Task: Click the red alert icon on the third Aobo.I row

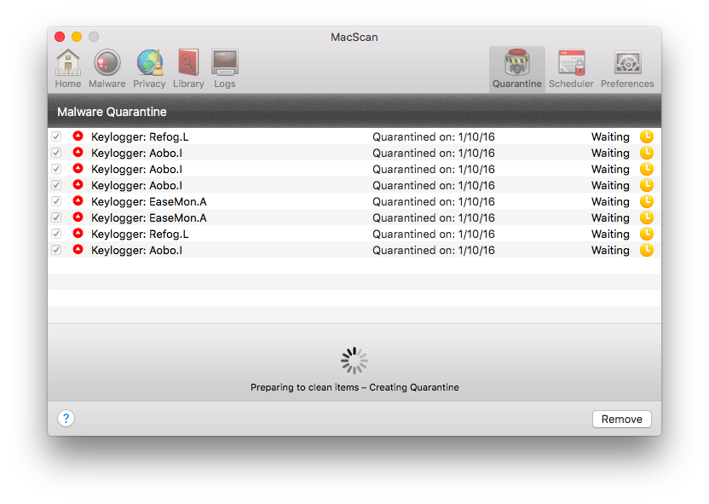Action: tap(78, 184)
